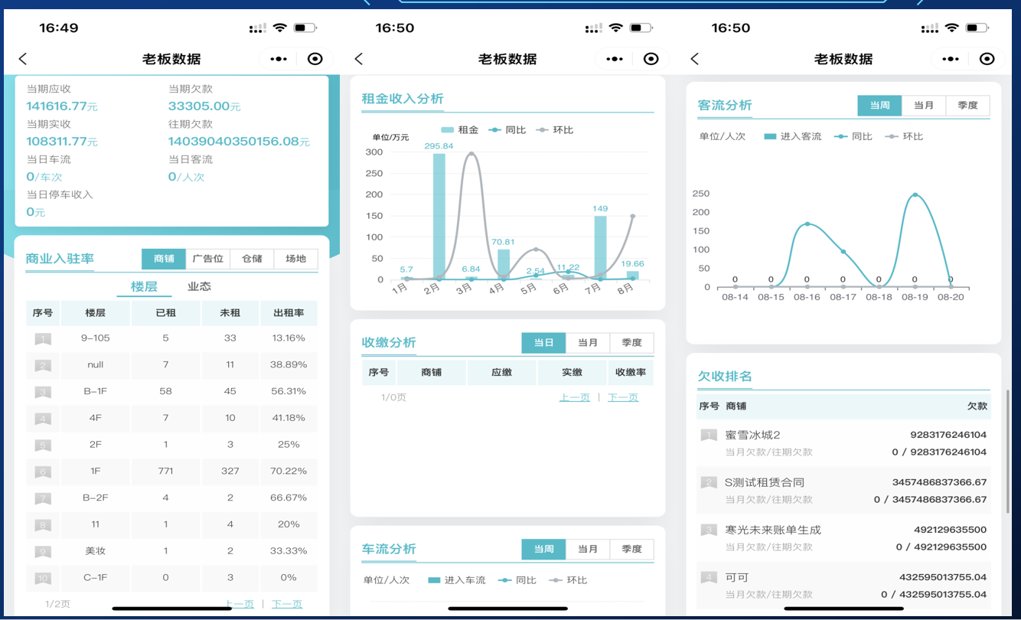Screen dimensions: 1021x620
Task: Select the 业态 sub-tab
Action: pos(199,286)
